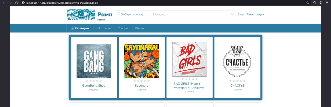Screen dimensions: 331x107
Task: Open the Категории categories menu
Action: point(80,28)
